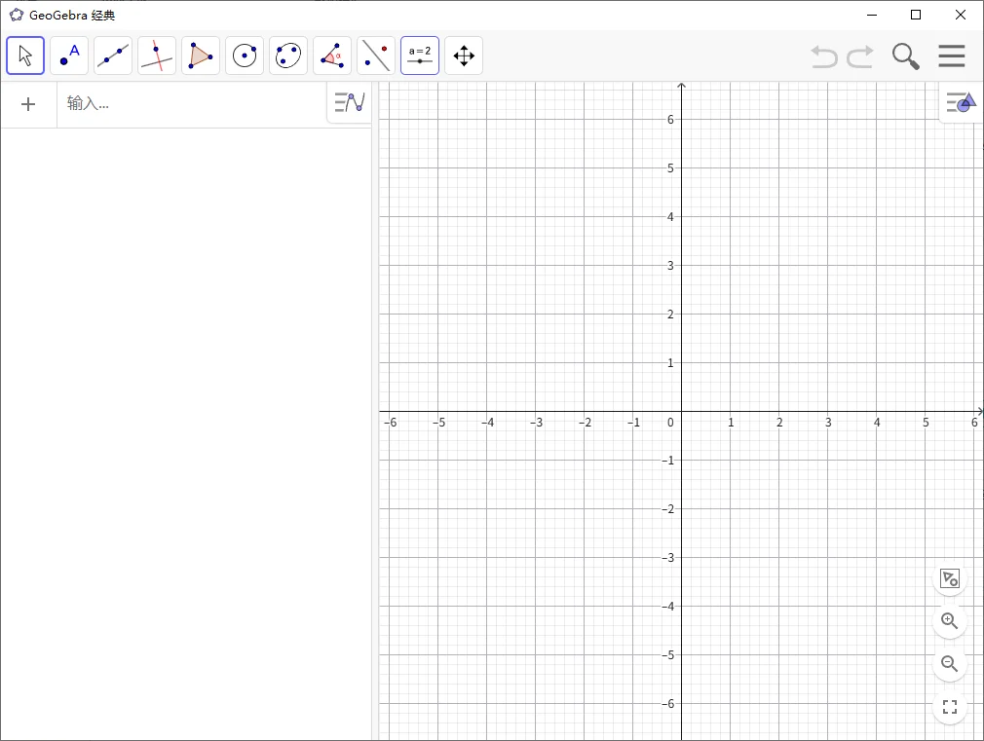Click the GeoGebra app icon in title bar
The image size is (984, 741).
[17, 15]
